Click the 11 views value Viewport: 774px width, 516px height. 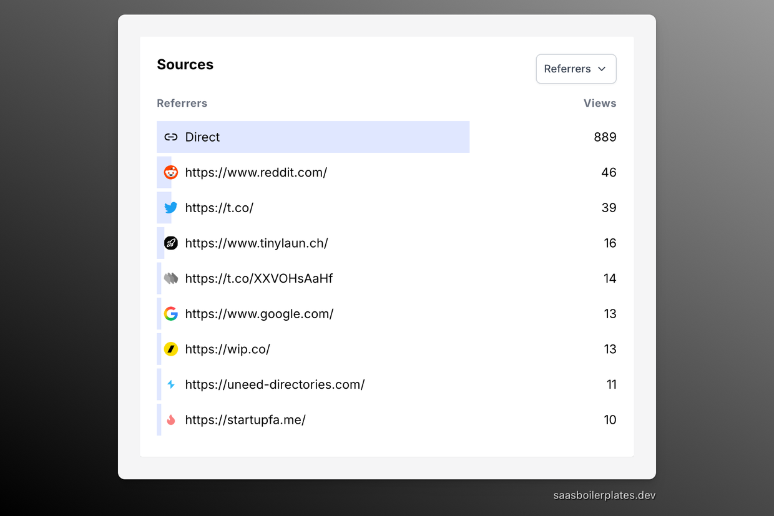[612, 384]
